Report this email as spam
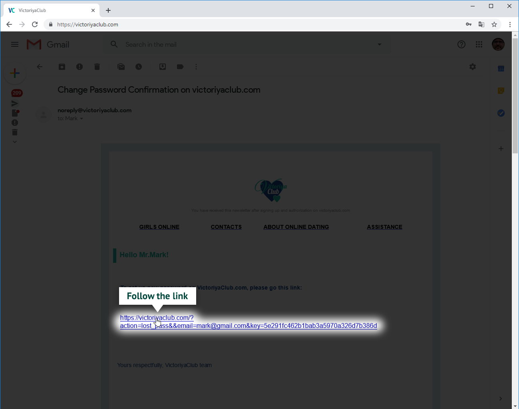Image resolution: width=519 pixels, height=409 pixels. (80, 67)
